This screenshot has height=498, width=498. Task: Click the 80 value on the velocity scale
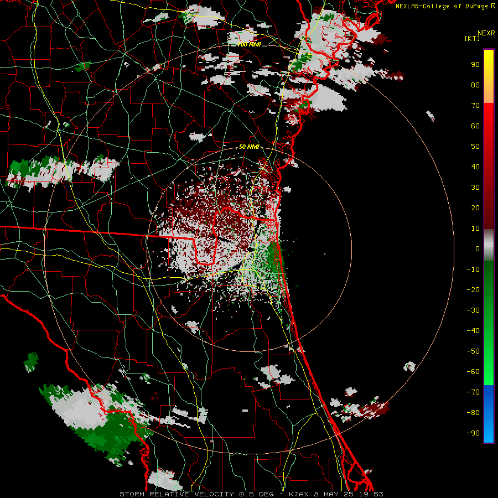pos(475,85)
